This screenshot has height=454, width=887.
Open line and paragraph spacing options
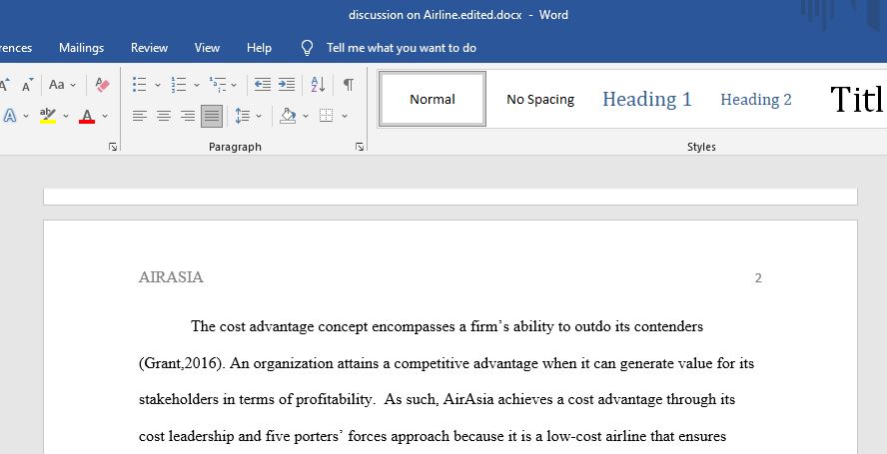click(x=242, y=116)
